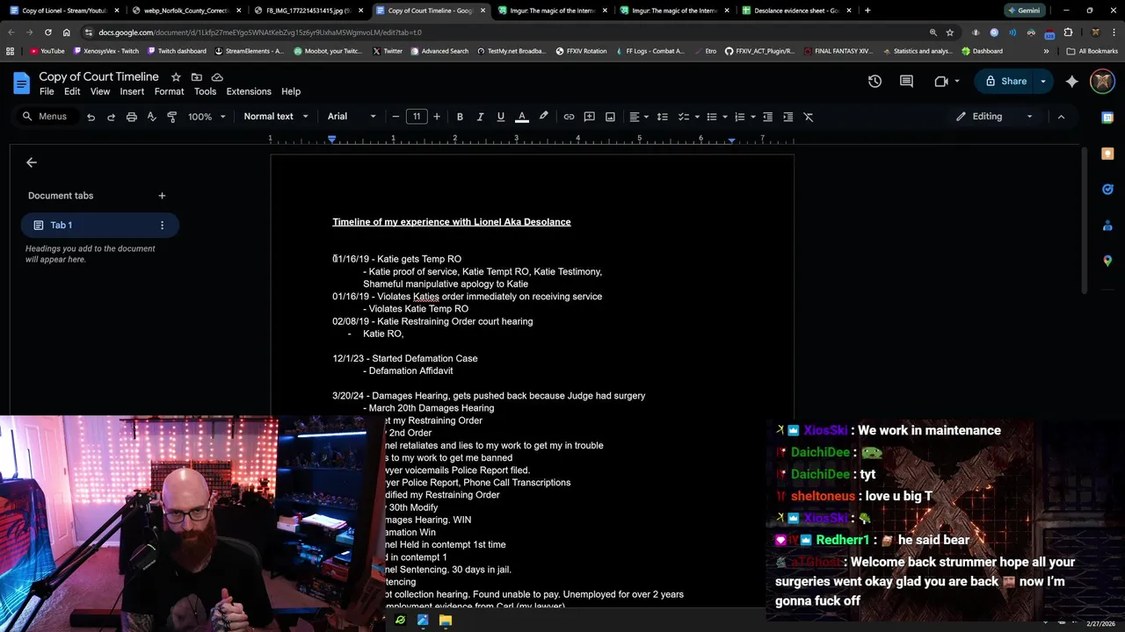Open the Extensions menu
Image resolution: width=1125 pixels, height=632 pixels.
click(x=249, y=91)
